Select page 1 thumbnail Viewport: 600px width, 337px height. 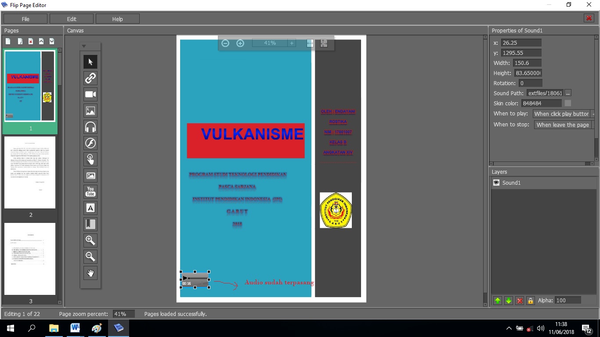pos(30,86)
